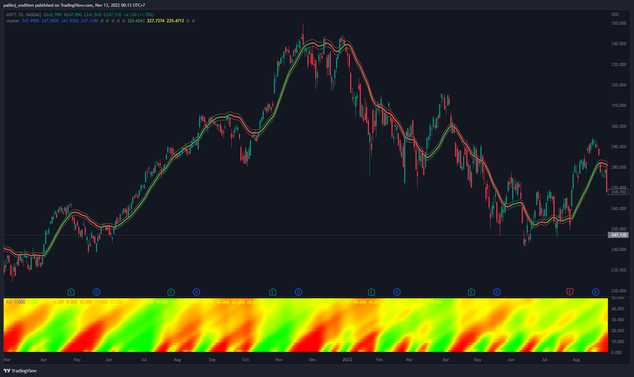This screenshot has height=377, width=634.
Task: Click the high value H247.990 in the header
Action: click(x=73, y=15)
